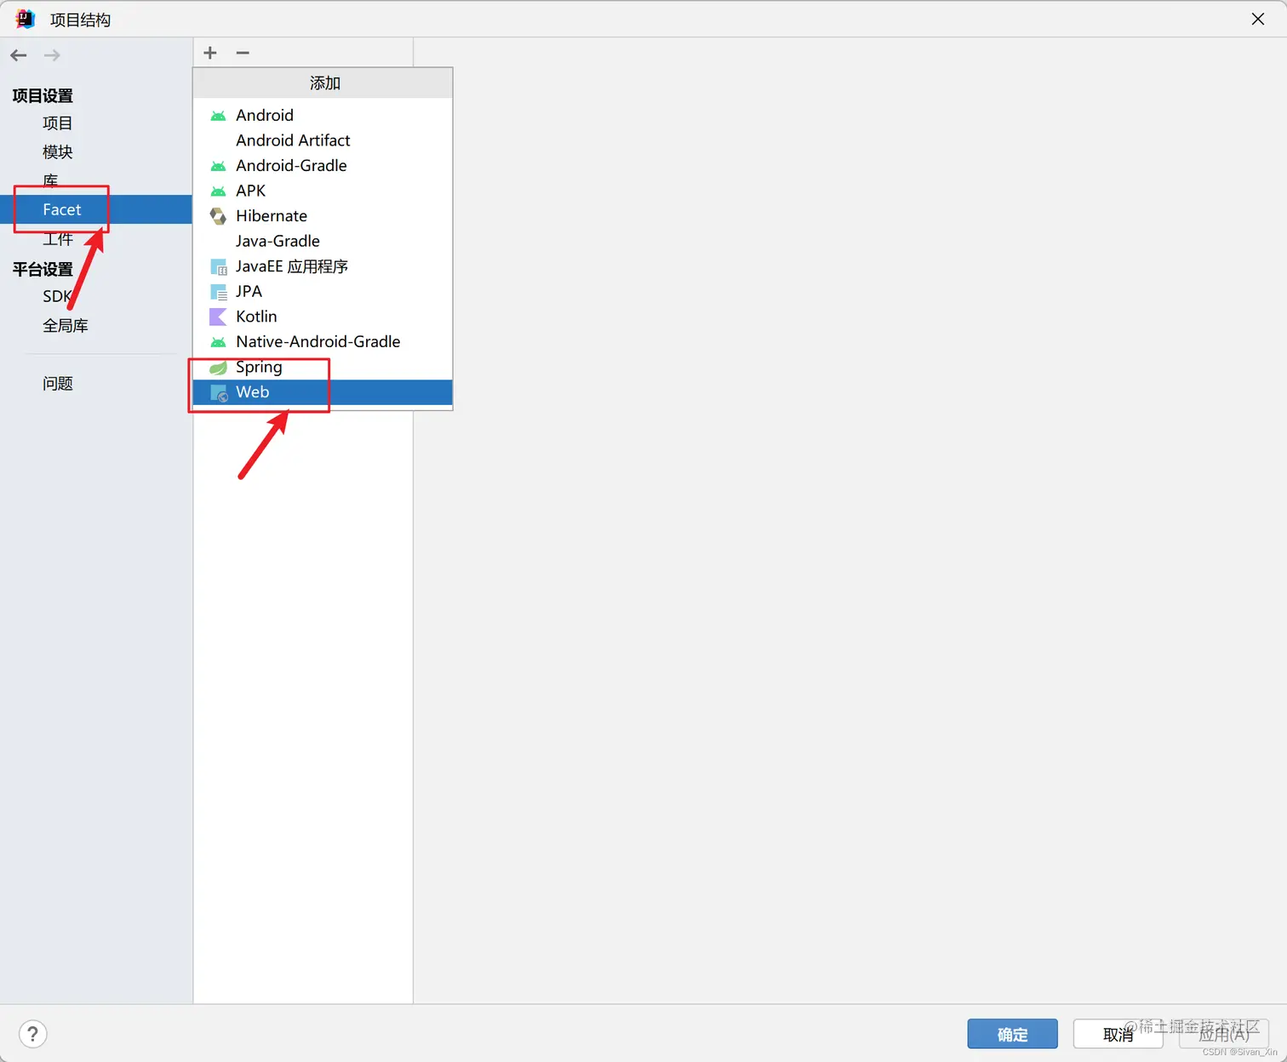
Task: Choose Android from the add list
Action: coord(323,115)
